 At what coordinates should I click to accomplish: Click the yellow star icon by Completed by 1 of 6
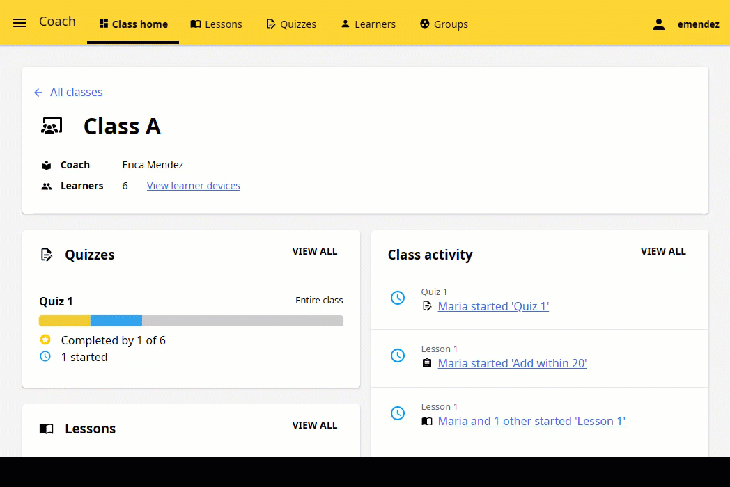pos(45,340)
